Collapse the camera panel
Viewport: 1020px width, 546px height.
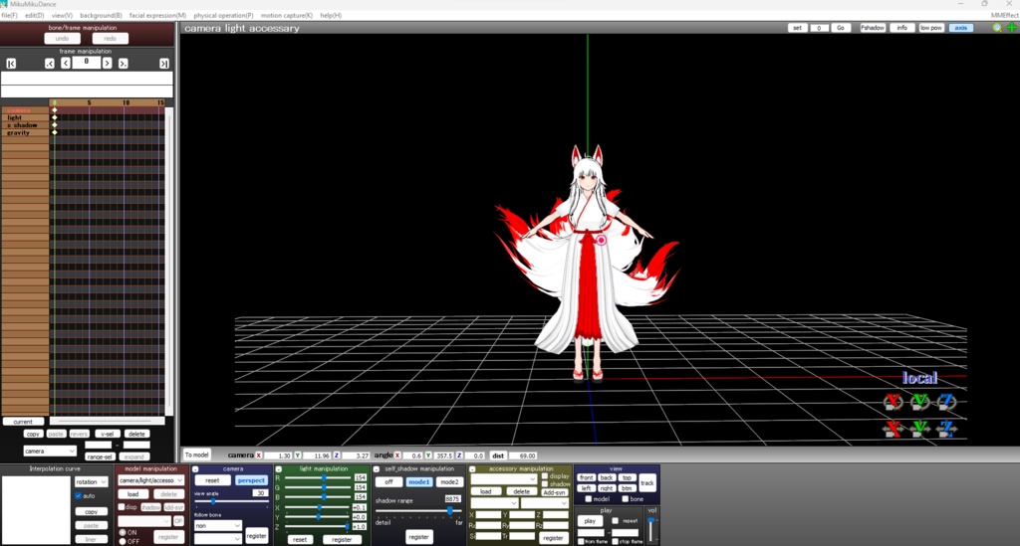pyautogui.click(x=195, y=468)
